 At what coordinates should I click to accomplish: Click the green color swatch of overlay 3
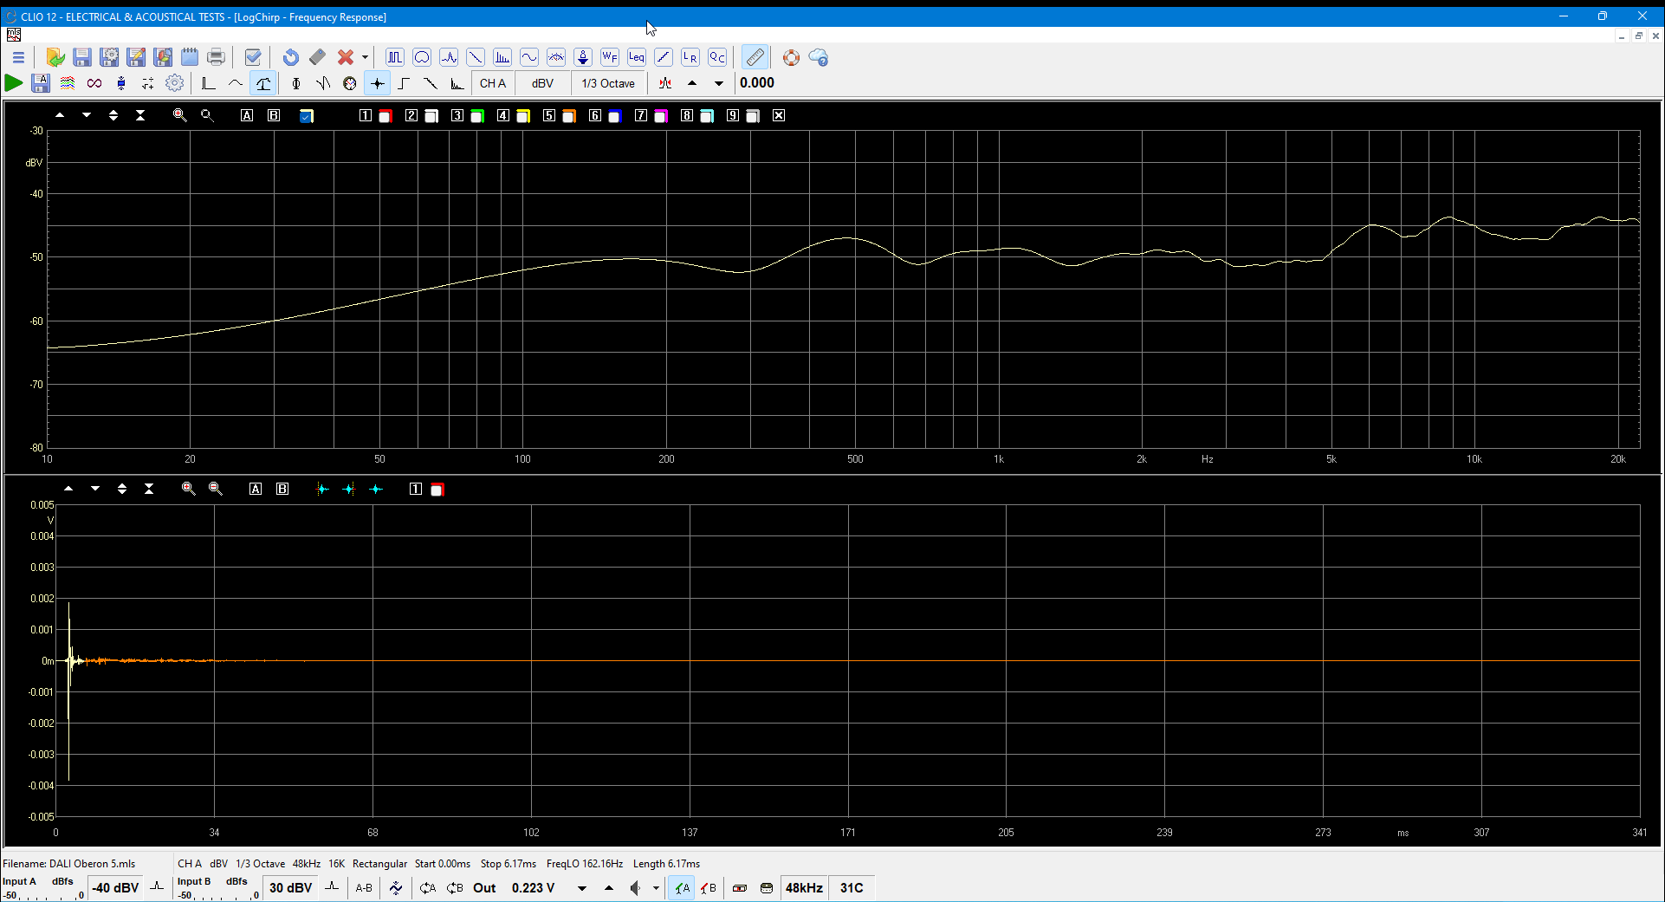(x=477, y=116)
